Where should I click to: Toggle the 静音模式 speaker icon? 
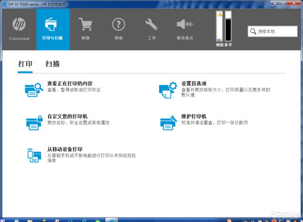(185, 24)
